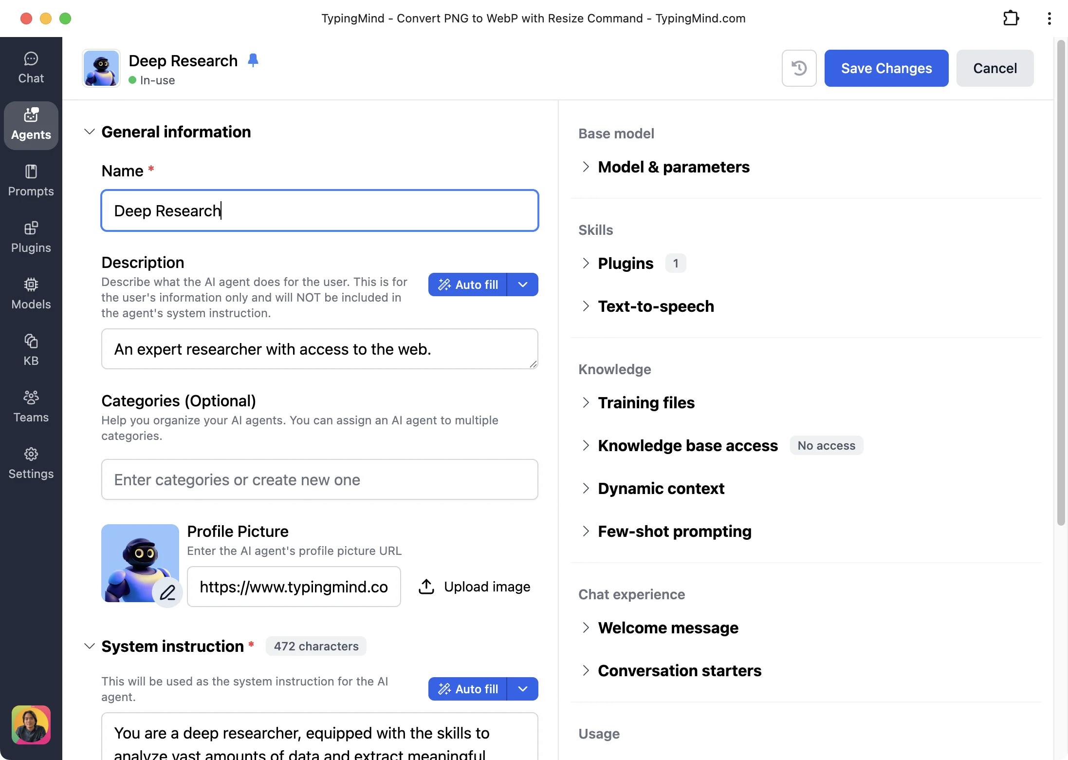Go to Prompts in the sidebar
This screenshot has width=1068, height=760.
[31, 181]
